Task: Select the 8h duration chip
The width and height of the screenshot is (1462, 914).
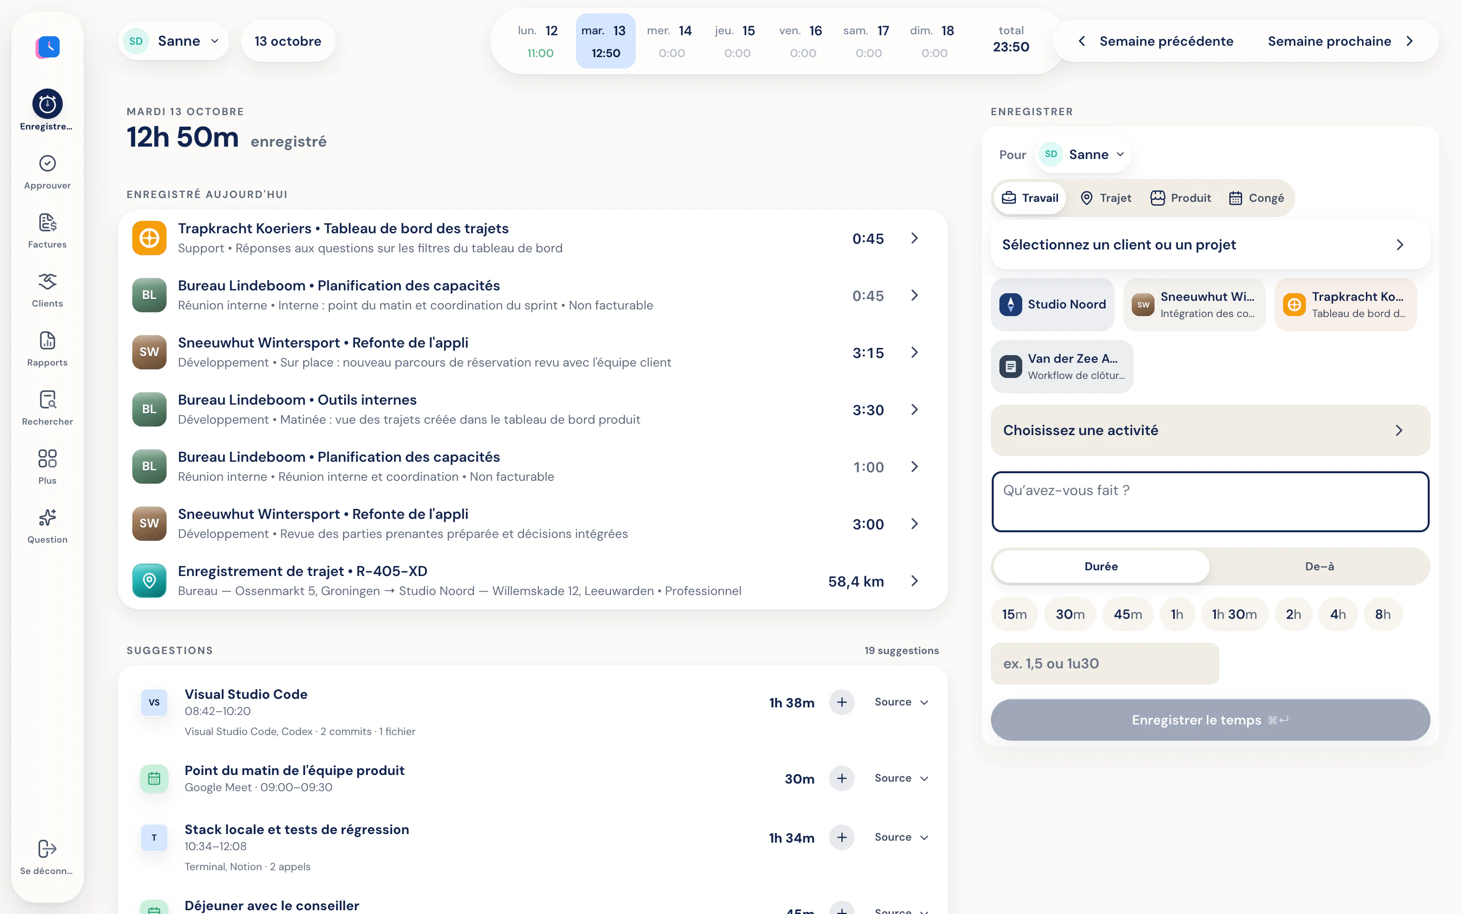Action: [1382, 614]
